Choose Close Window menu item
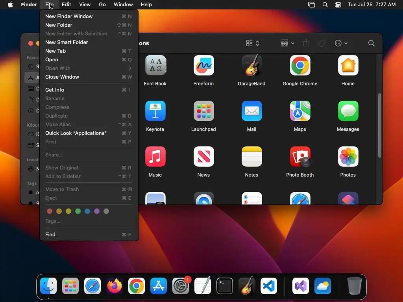The image size is (403, 302). click(x=89, y=77)
